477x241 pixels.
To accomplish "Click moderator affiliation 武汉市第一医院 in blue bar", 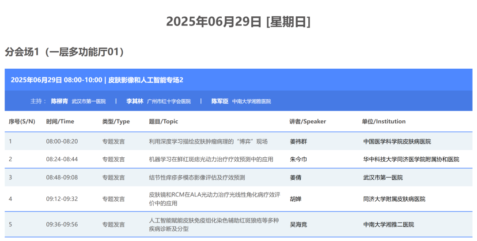I will pyautogui.click(x=89, y=101).
